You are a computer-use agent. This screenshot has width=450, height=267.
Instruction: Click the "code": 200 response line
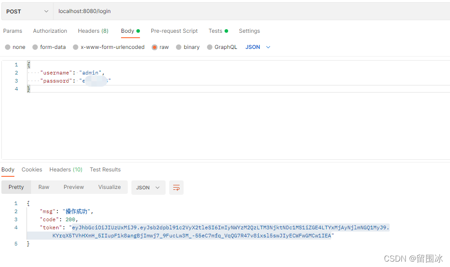click(x=59, y=219)
